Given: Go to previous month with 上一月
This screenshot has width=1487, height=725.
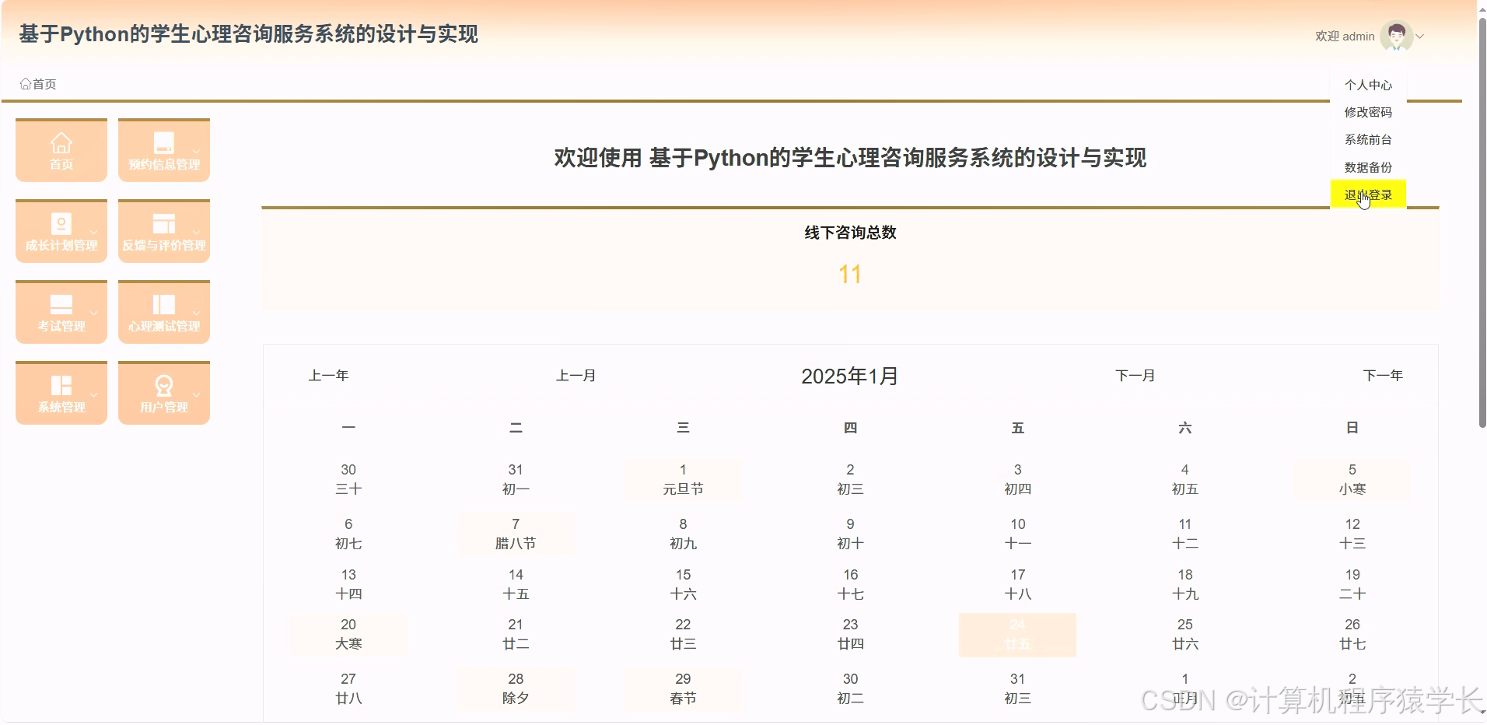Looking at the screenshot, I should (x=576, y=376).
